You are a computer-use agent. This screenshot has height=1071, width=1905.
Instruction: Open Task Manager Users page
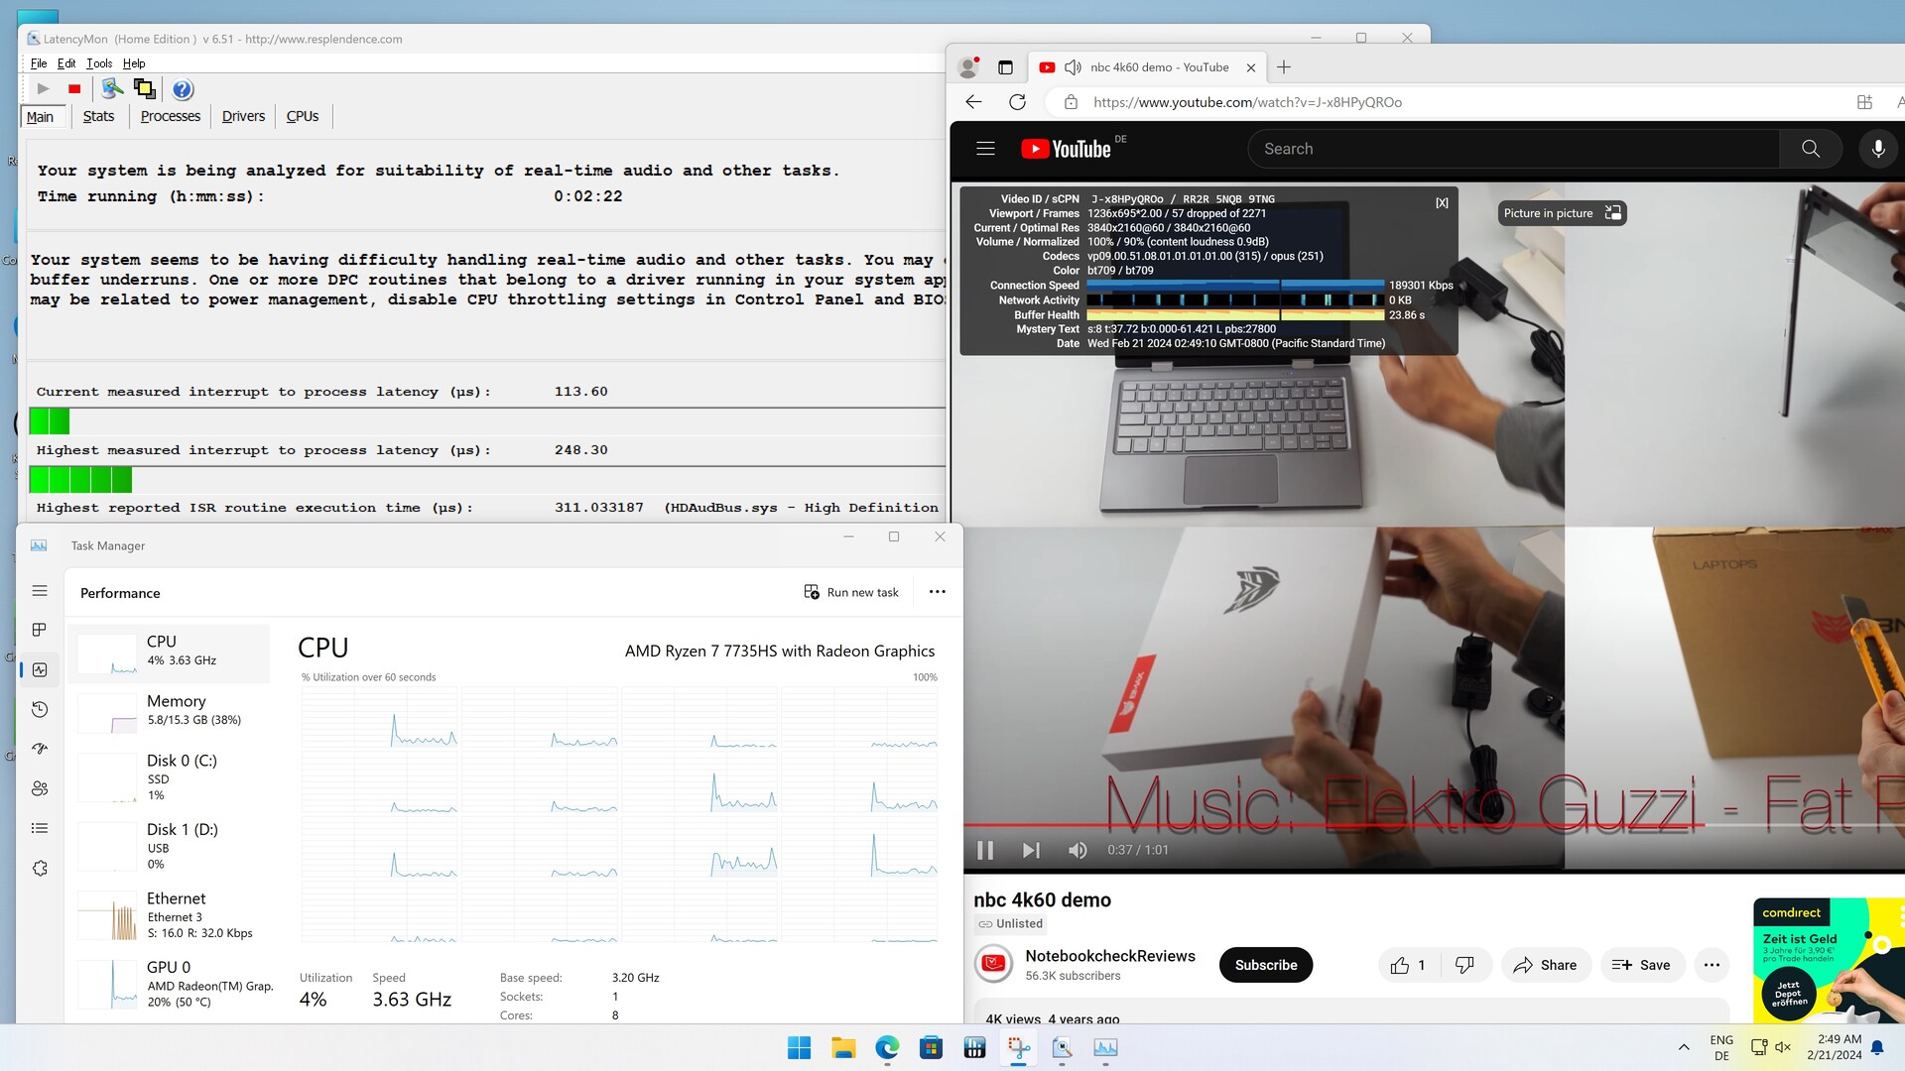click(40, 788)
